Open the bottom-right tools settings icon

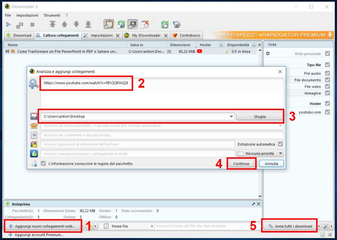(326, 226)
